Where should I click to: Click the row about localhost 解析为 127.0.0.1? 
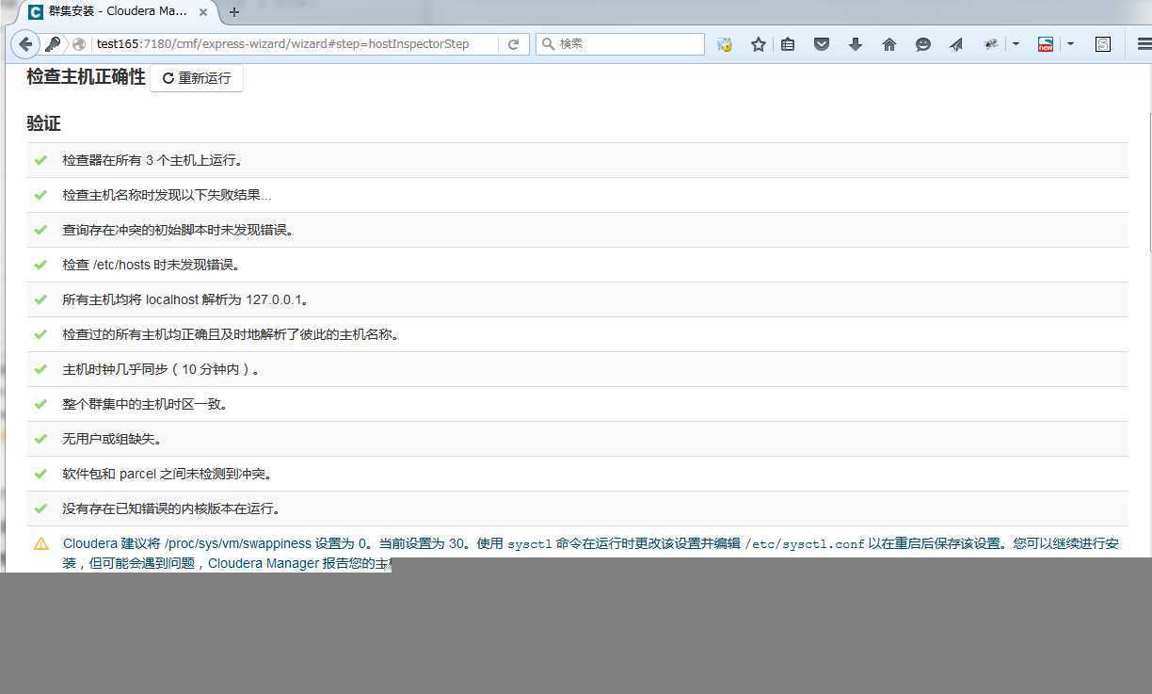pos(577,299)
